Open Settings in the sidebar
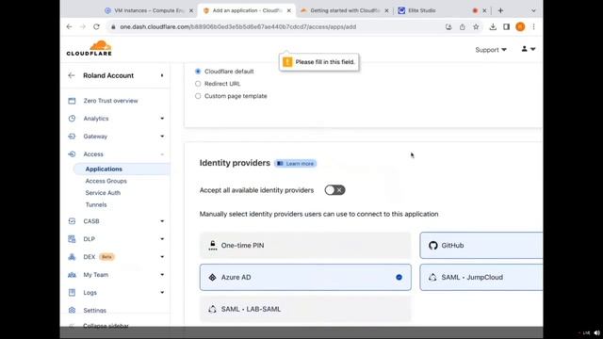This screenshot has width=603, height=339. tap(94, 311)
